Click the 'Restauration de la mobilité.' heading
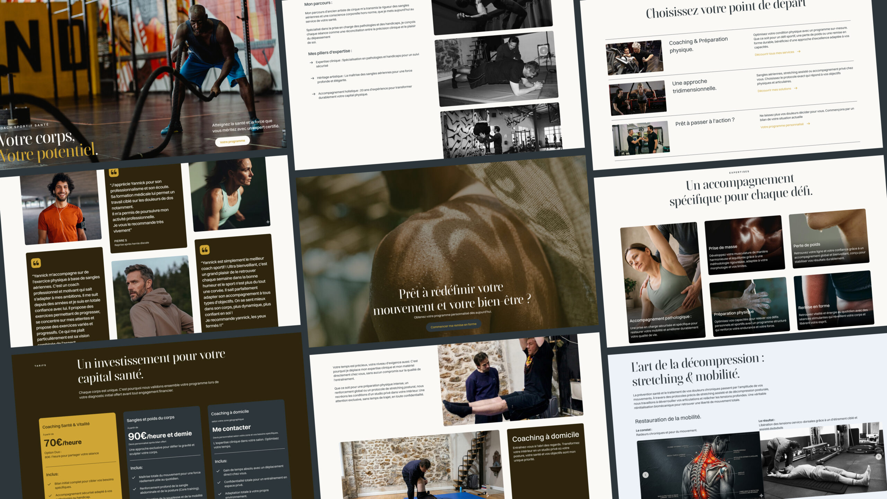Image resolution: width=887 pixels, height=499 pixels. tap(668, 419)
